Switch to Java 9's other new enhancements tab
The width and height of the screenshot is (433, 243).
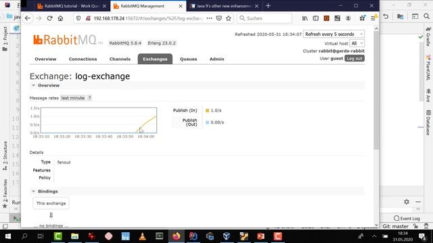point(224,6)
